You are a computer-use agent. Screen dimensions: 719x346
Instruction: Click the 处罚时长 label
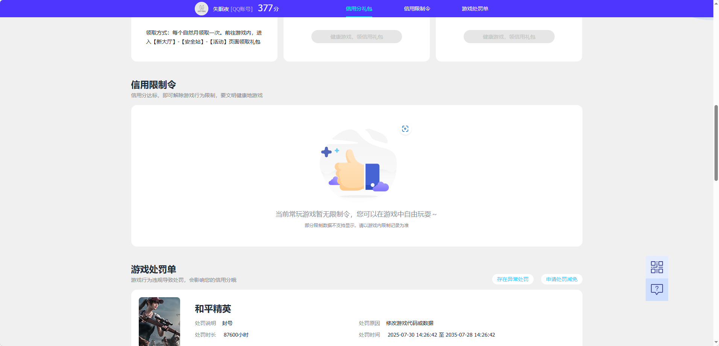click(205, 335)
